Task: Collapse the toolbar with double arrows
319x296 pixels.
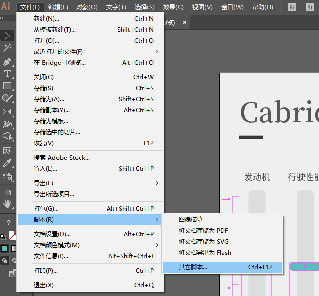Action: click(2, 18)
